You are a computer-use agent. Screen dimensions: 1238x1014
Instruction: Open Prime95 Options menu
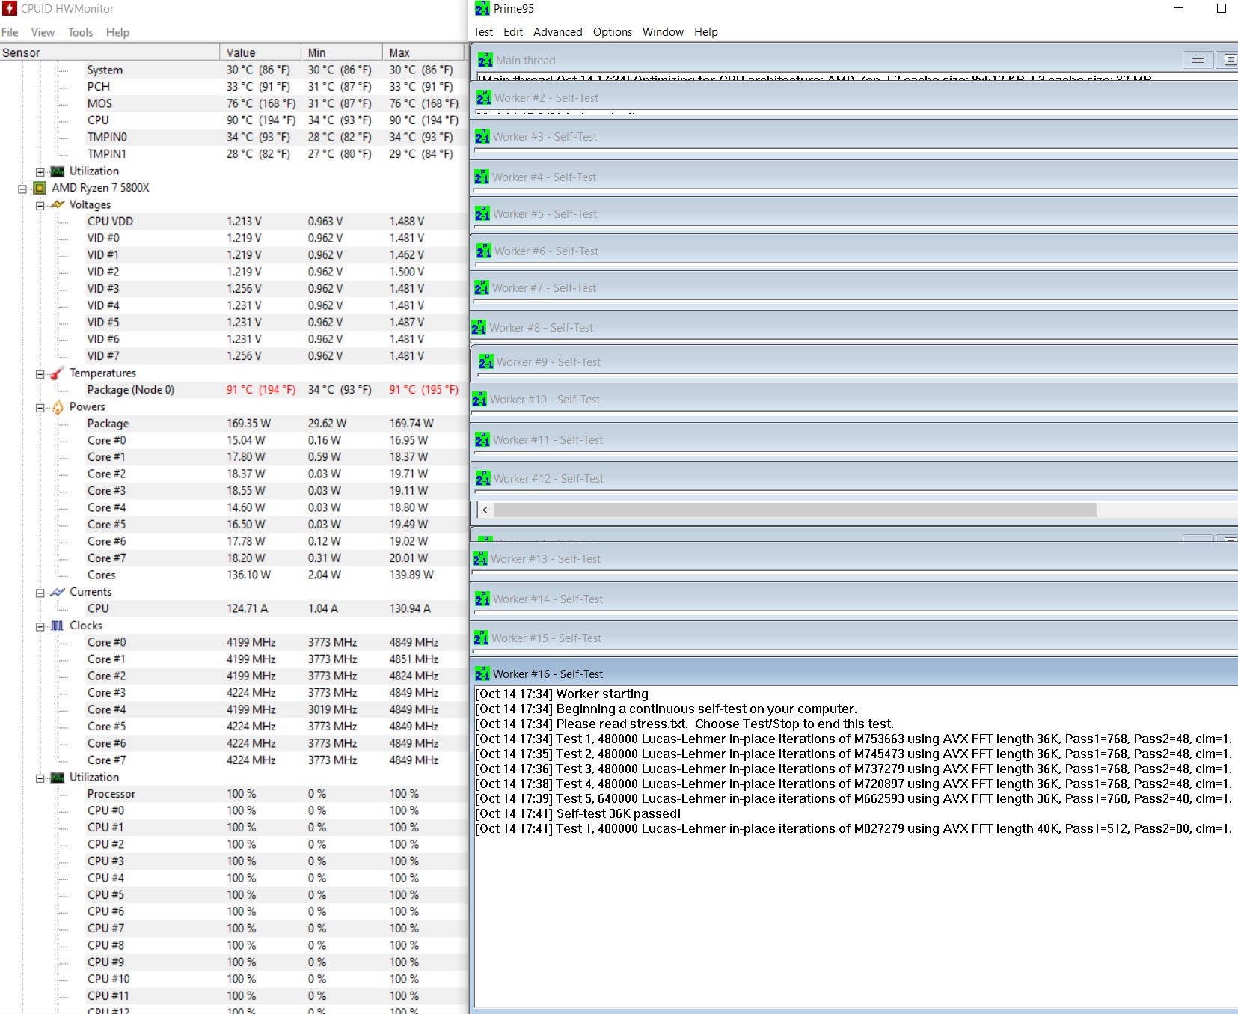coord(613,32)
